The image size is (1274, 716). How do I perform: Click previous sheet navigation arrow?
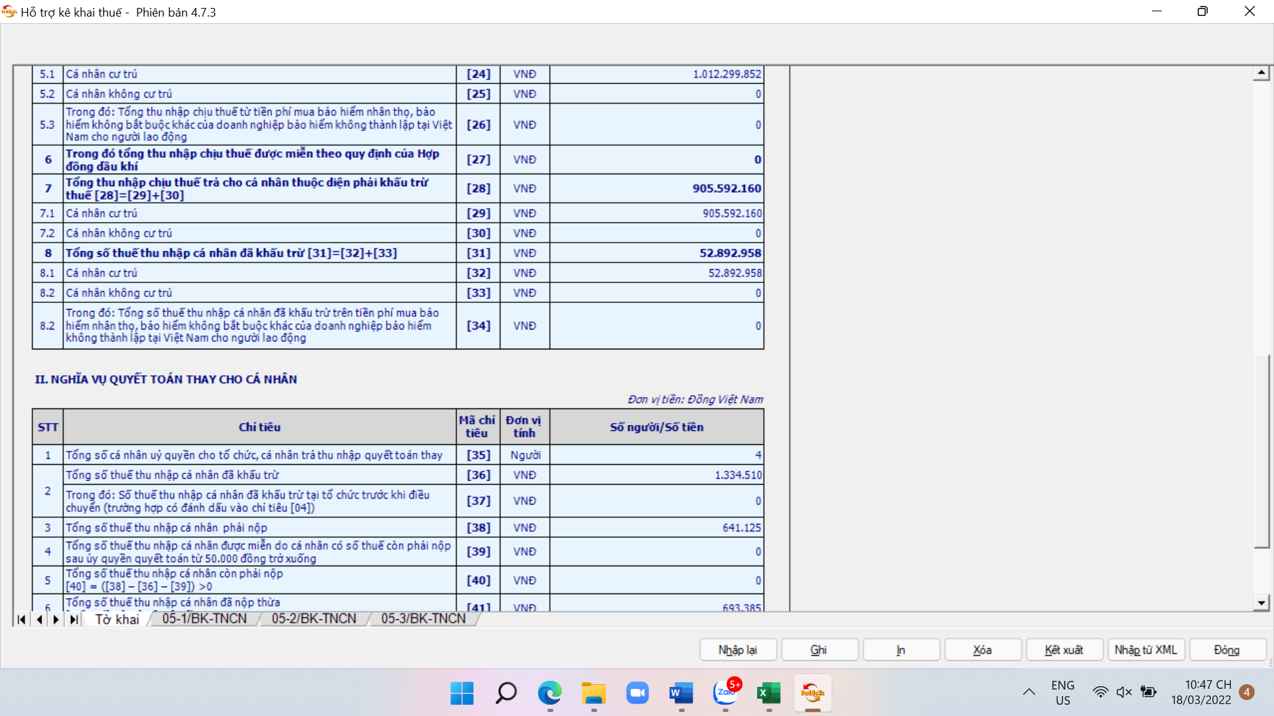(39, 619)
